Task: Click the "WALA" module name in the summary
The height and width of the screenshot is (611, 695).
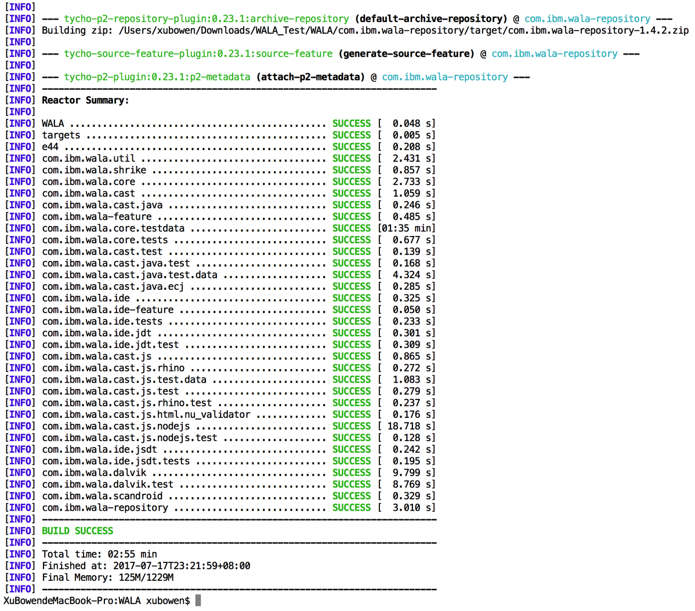Action: pyautogui.click(x=53, y=123)
